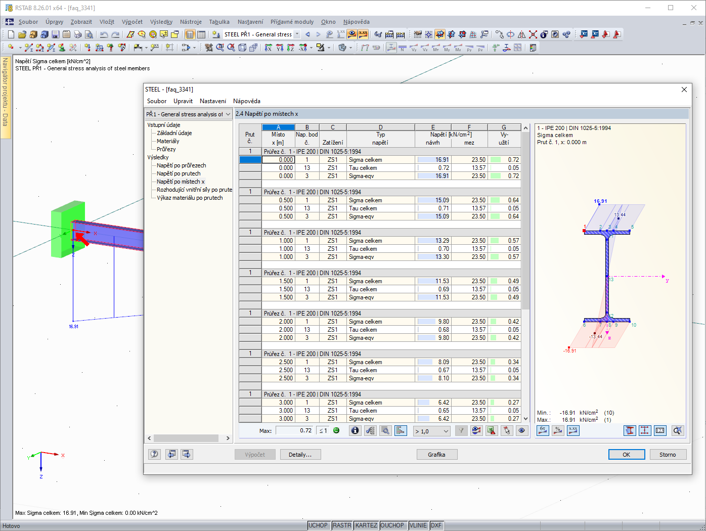
Task: Open the Nastavení menu in the STEEL dialog
Action: coord(212,101)
